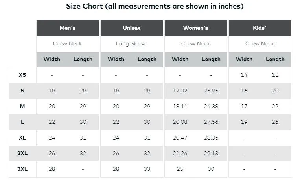Click Women's medium length value 26.38
The image size is (300, 183).
(x=211, y=106)
